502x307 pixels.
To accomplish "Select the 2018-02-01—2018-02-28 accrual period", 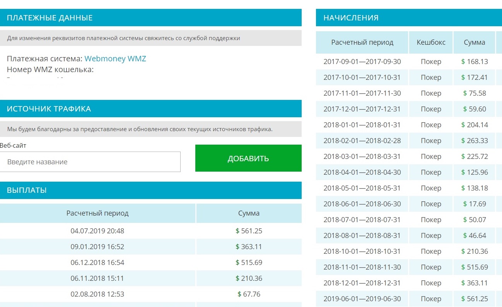I will (x=362, y=141).
